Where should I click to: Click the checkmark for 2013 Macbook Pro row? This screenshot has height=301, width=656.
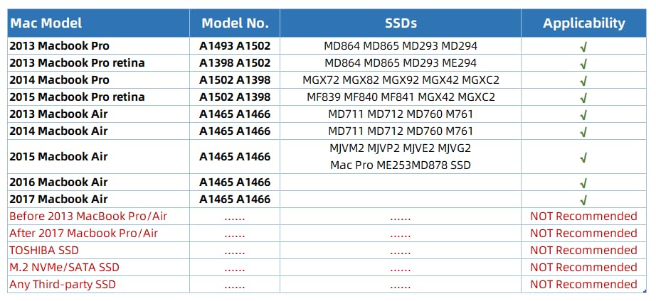[583, 46]
